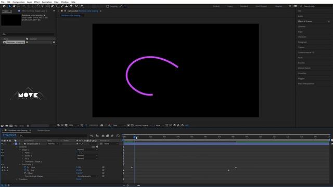Click the Offset stopwatch icon
This screenshot has width=333, height=187.
(25, 173)
